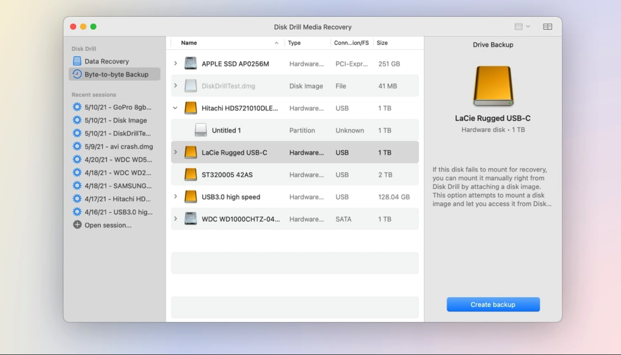The image size is (621, 355).
Task: Click the Open session... link
Action: point(108,225)
